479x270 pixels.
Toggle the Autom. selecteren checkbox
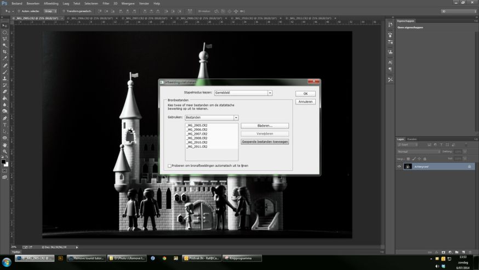18,10
